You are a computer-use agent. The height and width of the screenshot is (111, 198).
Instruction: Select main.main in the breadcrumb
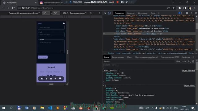[127, 53]
